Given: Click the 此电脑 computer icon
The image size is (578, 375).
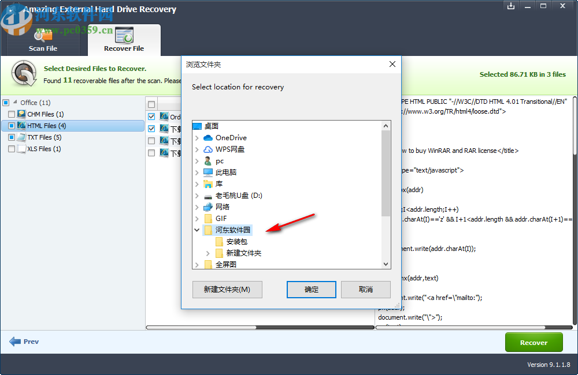Looking at the screenshot, I should tap(208, 172).
